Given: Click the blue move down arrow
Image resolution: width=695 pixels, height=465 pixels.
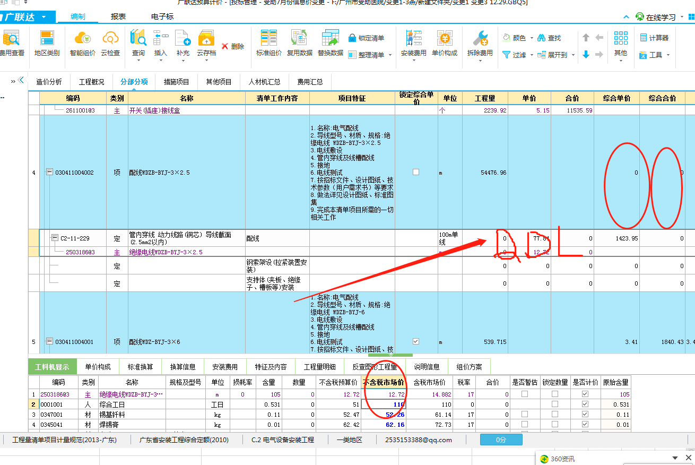Looking at the screenshot, I should point(586,54).
